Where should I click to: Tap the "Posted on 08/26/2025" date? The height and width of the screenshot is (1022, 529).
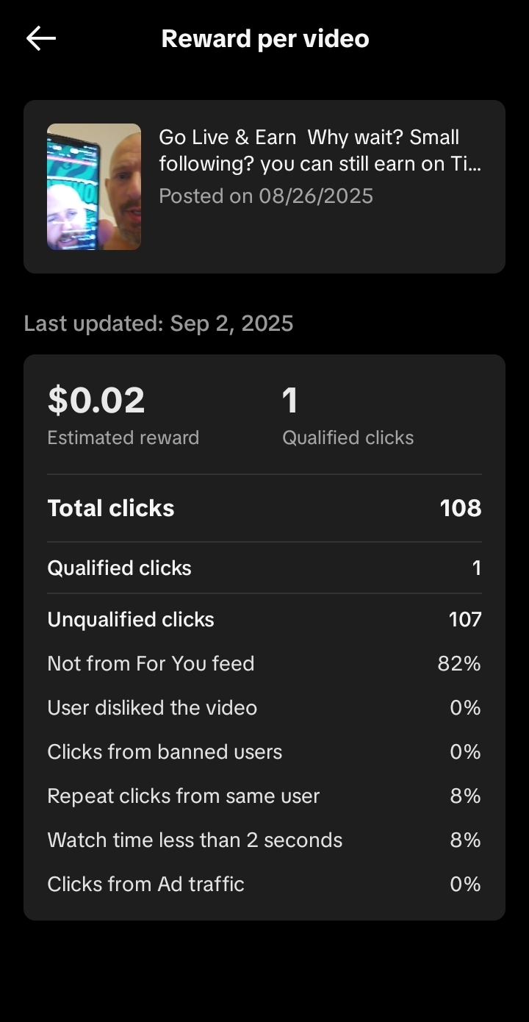point(266,196)
